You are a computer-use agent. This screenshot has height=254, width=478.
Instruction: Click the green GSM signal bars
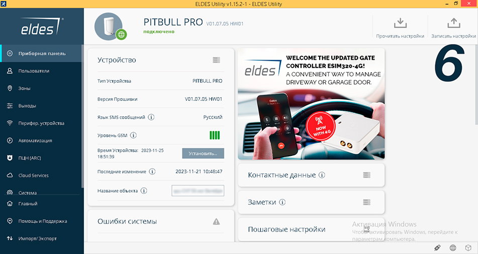point(215,135)
